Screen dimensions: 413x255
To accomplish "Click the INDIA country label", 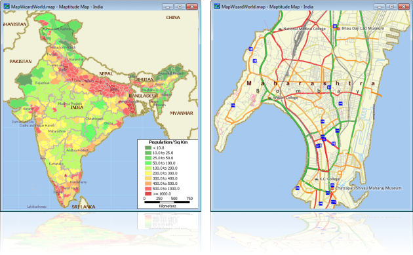I will coord(77,108).
